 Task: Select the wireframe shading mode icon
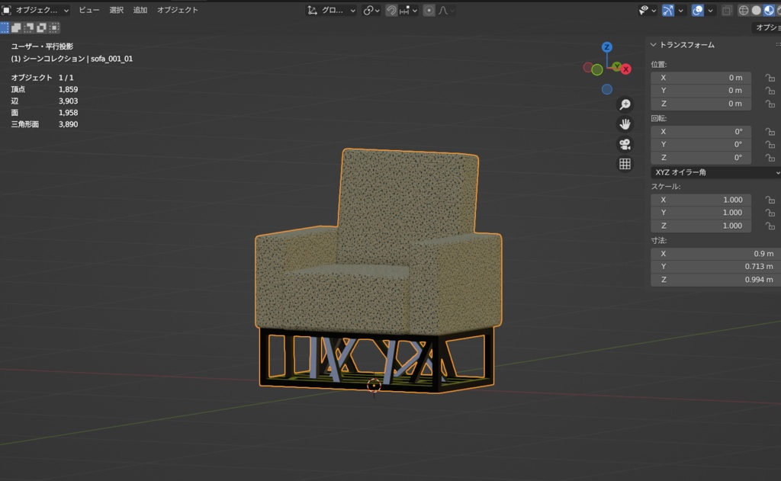point(744,10)
